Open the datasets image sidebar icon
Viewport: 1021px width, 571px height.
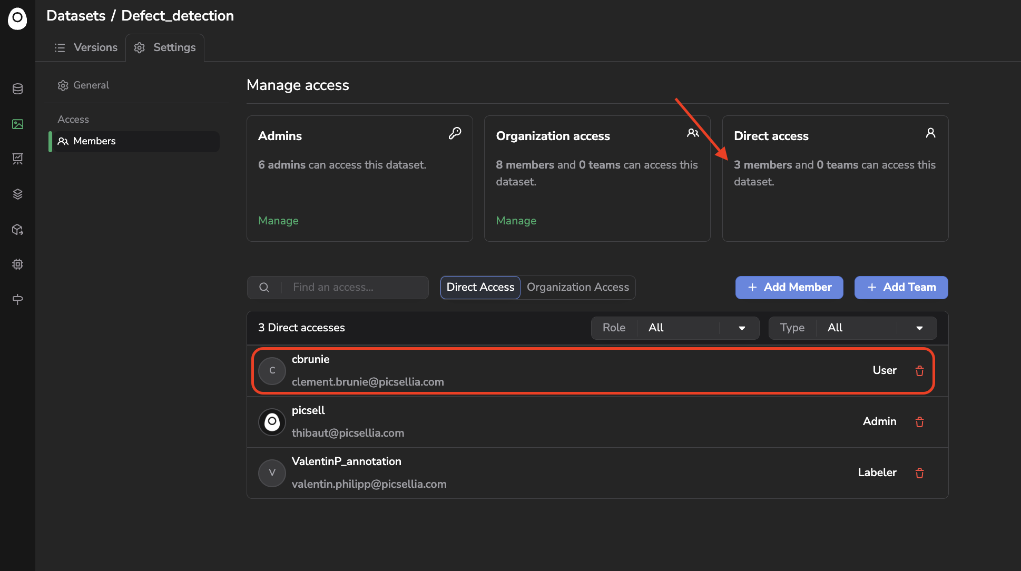(17, 124)
